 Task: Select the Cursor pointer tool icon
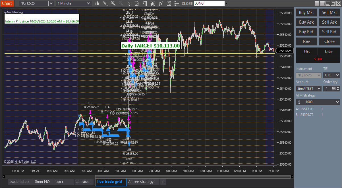tap(129, 3)
